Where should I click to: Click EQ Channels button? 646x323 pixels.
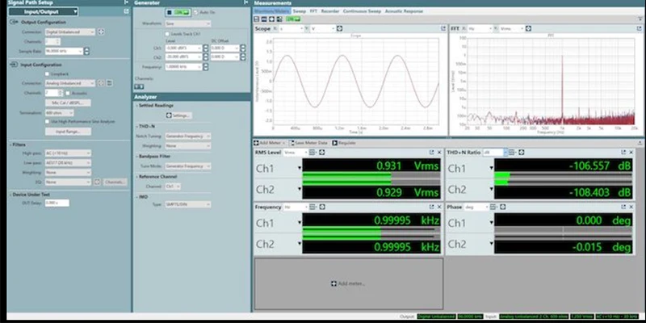(115, 182)
